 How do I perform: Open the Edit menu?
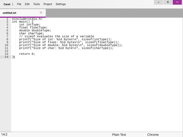click(x=27, y=4)
